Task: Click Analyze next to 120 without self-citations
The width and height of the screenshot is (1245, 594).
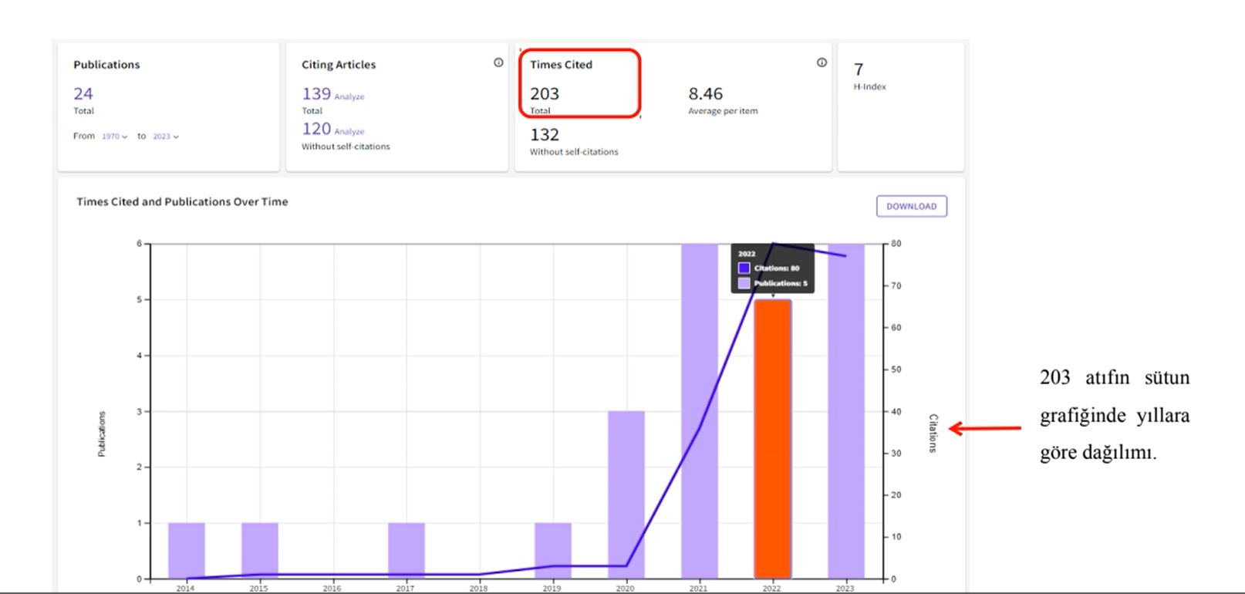Action: click(349, 132)
